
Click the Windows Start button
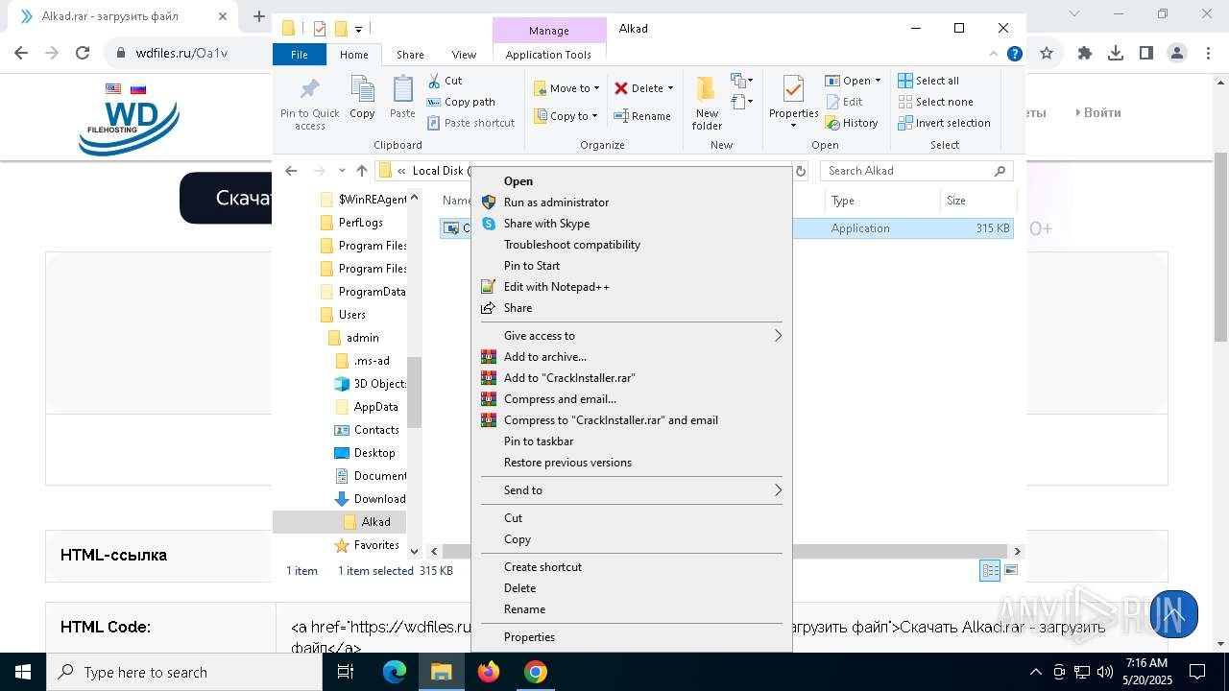pyautogui.click(x=23, y=672)
